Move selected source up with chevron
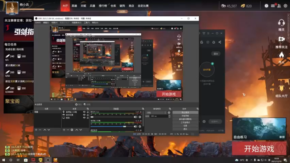This screenshot has width=290, height=163. tap(76, 130)
